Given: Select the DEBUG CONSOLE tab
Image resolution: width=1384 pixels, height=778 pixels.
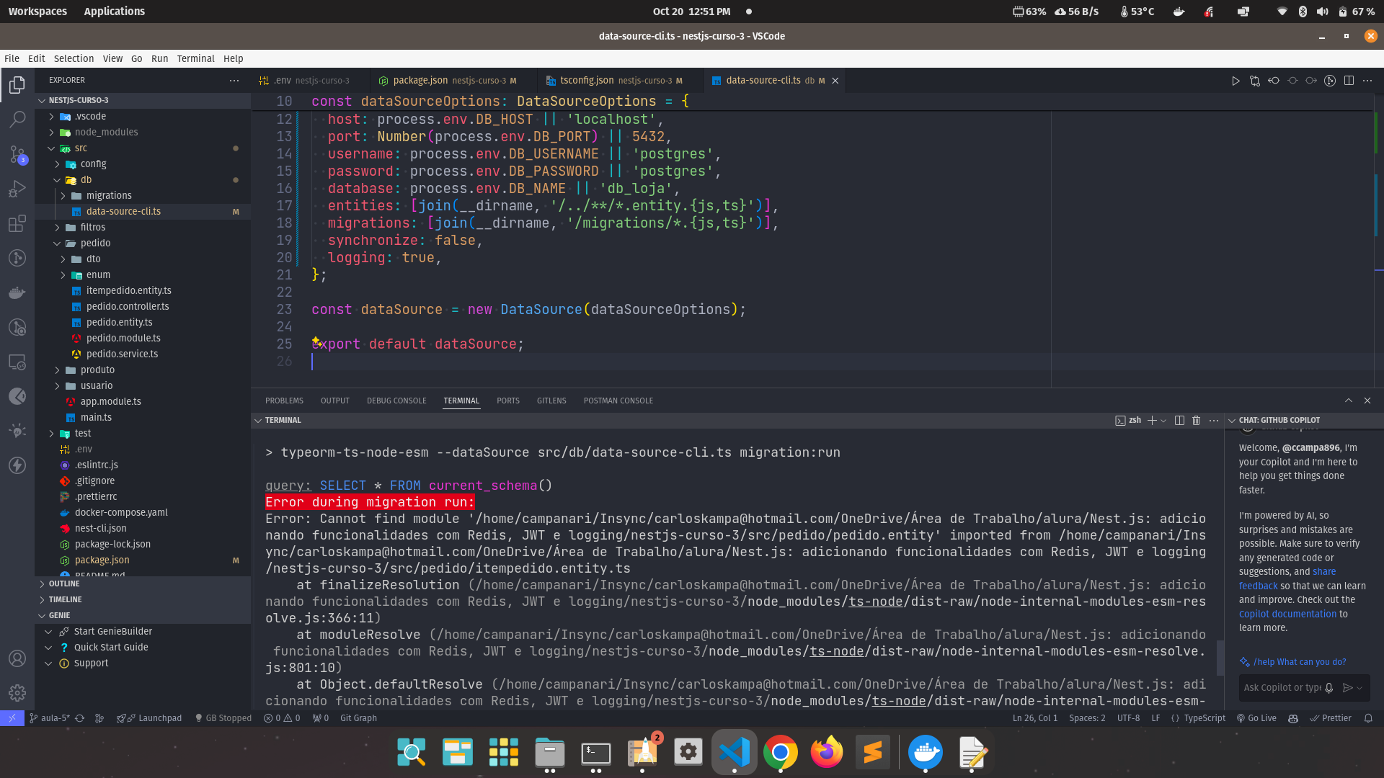Looking at the screenshot, I should tap(396, 401).
